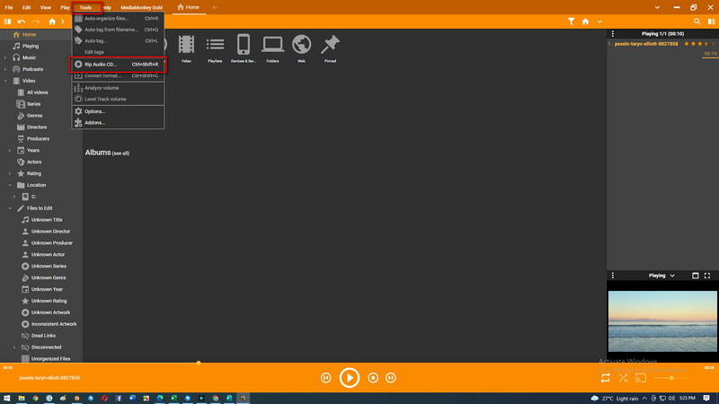The height and width of the screenshot is (404, 719).
Task: Toggle the right panel layout icon
Action: click(x=711, y=22)
